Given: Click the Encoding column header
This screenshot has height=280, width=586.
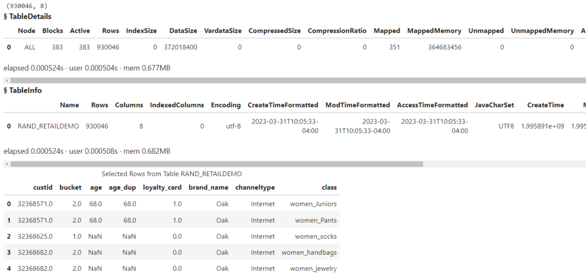Looking at the screenshot, I should (225, 105).
